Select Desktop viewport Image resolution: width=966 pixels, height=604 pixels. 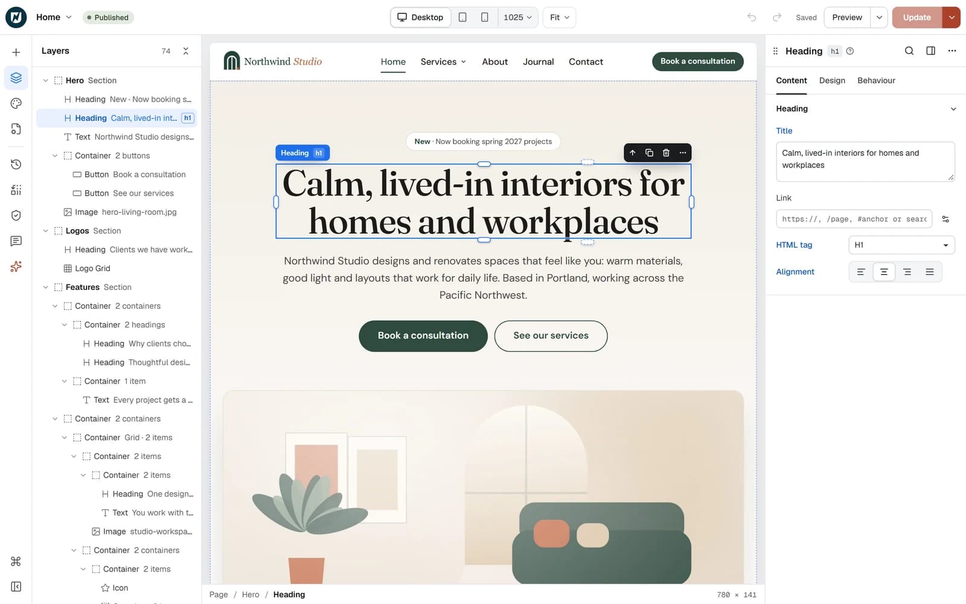(x=420, y=18)
